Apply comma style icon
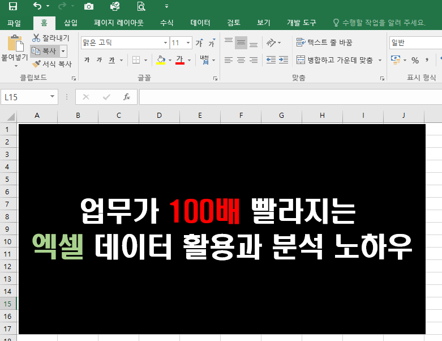442x341 pixels. (427, 60)
